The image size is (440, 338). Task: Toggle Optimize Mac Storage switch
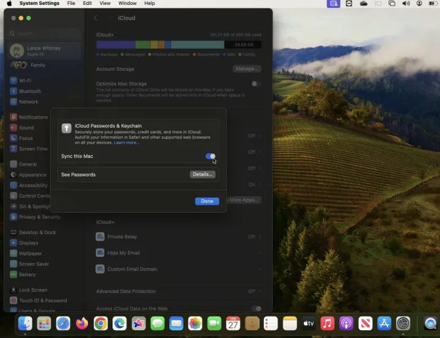click(256, 84)
